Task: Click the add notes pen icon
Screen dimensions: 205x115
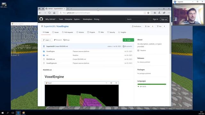Action: 160,13
